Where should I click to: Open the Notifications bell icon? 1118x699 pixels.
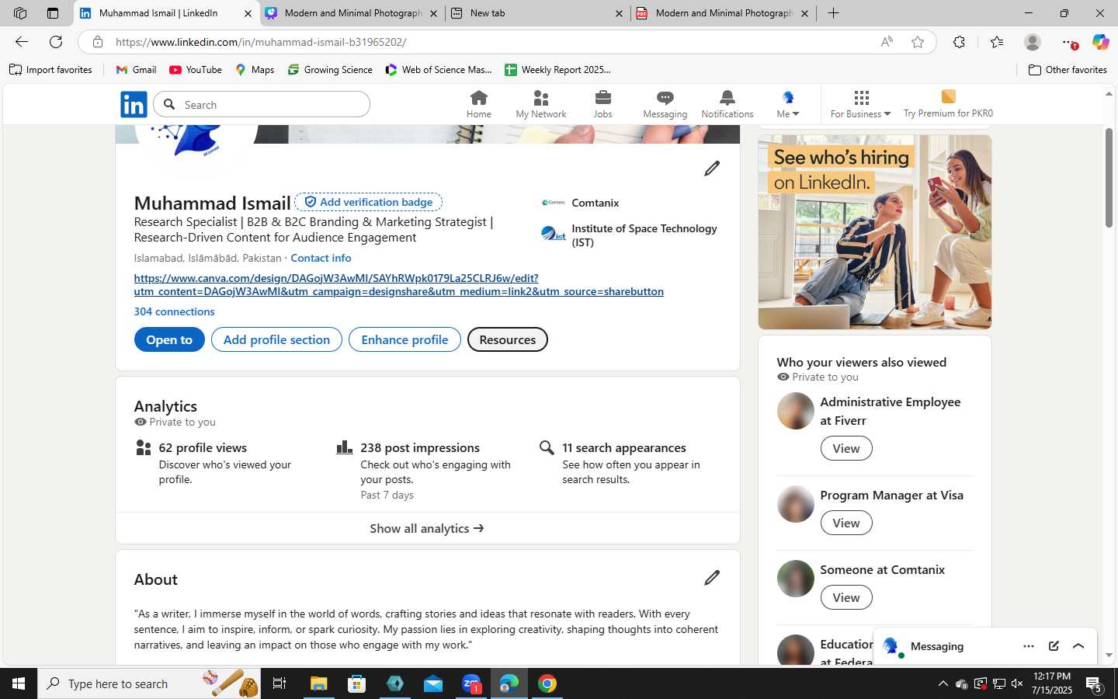[x=727, y=104]
